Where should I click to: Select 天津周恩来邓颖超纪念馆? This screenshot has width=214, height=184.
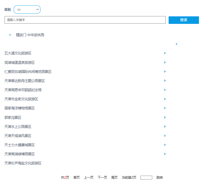[23, 90]
